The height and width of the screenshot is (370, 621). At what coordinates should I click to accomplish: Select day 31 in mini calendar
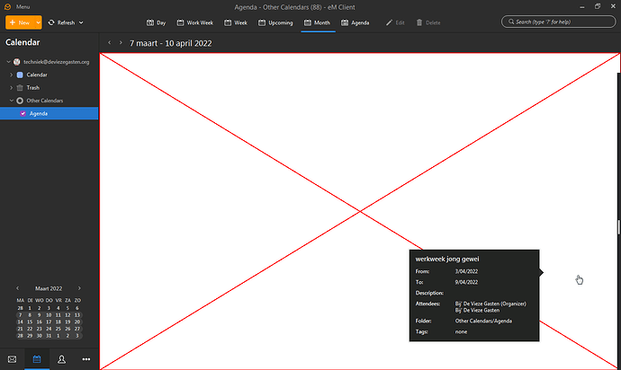49,336
